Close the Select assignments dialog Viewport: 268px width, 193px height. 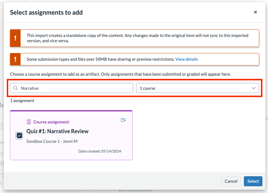pos(255,12)
